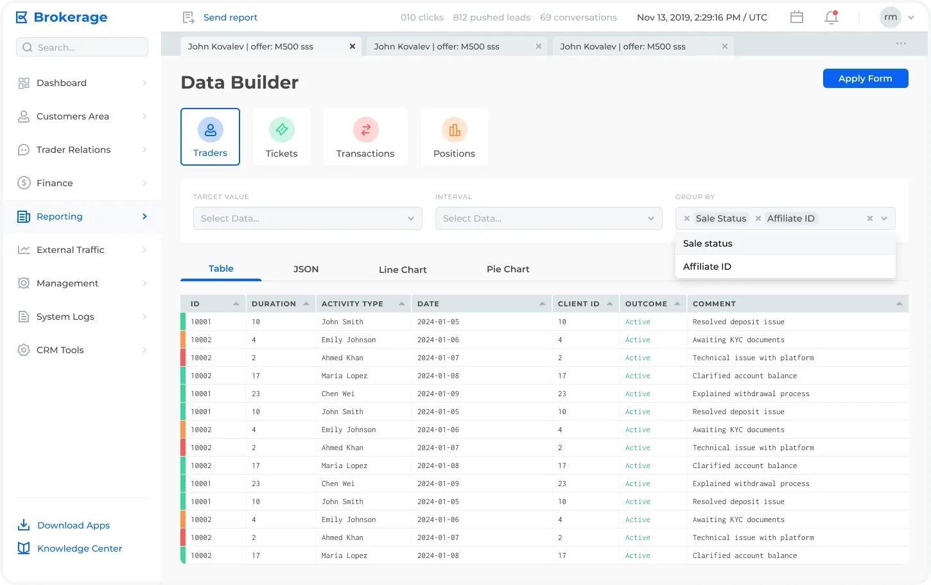Click the sidebar Search field
Image resolution: width=931 pixels, height=585 pixels.
pos(82,47)
